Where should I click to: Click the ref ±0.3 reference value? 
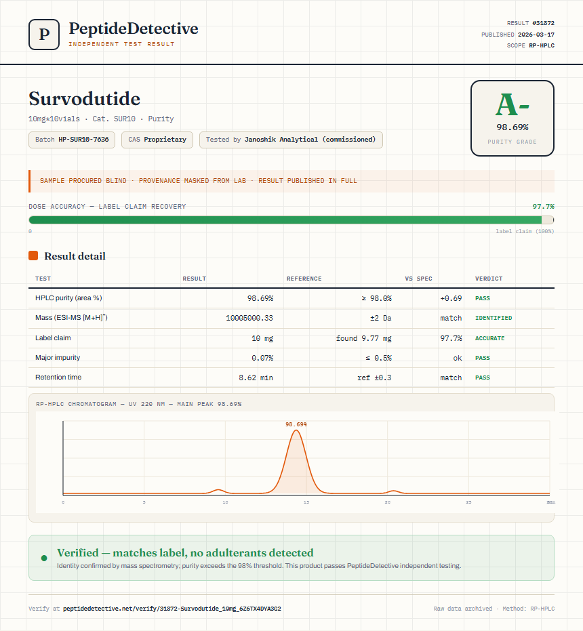click(374, 378)
